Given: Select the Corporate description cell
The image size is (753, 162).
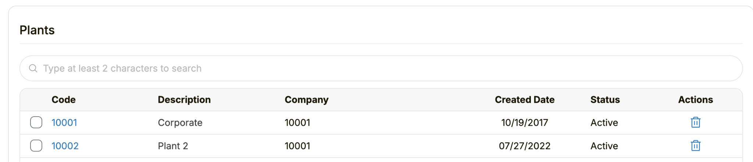Looking at the screenshot, I should (x=180, y=123).
